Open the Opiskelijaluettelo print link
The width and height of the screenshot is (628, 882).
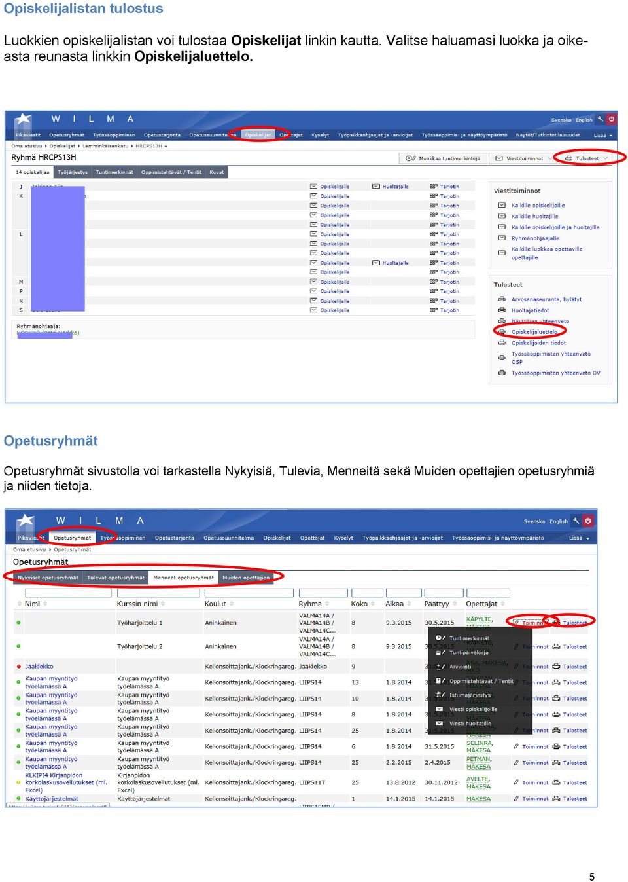coord(534,332)
